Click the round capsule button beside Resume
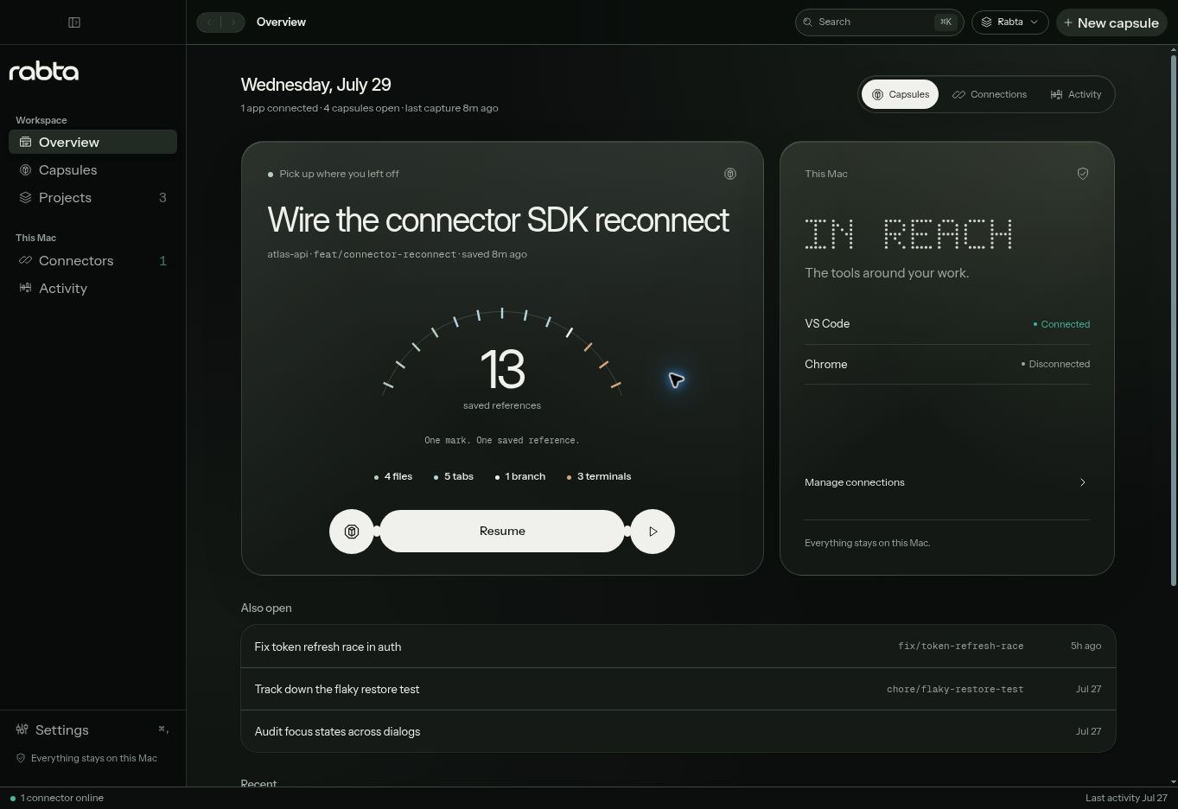Image resolution: width=1178 pixels, height=809 pixels. 352,532
